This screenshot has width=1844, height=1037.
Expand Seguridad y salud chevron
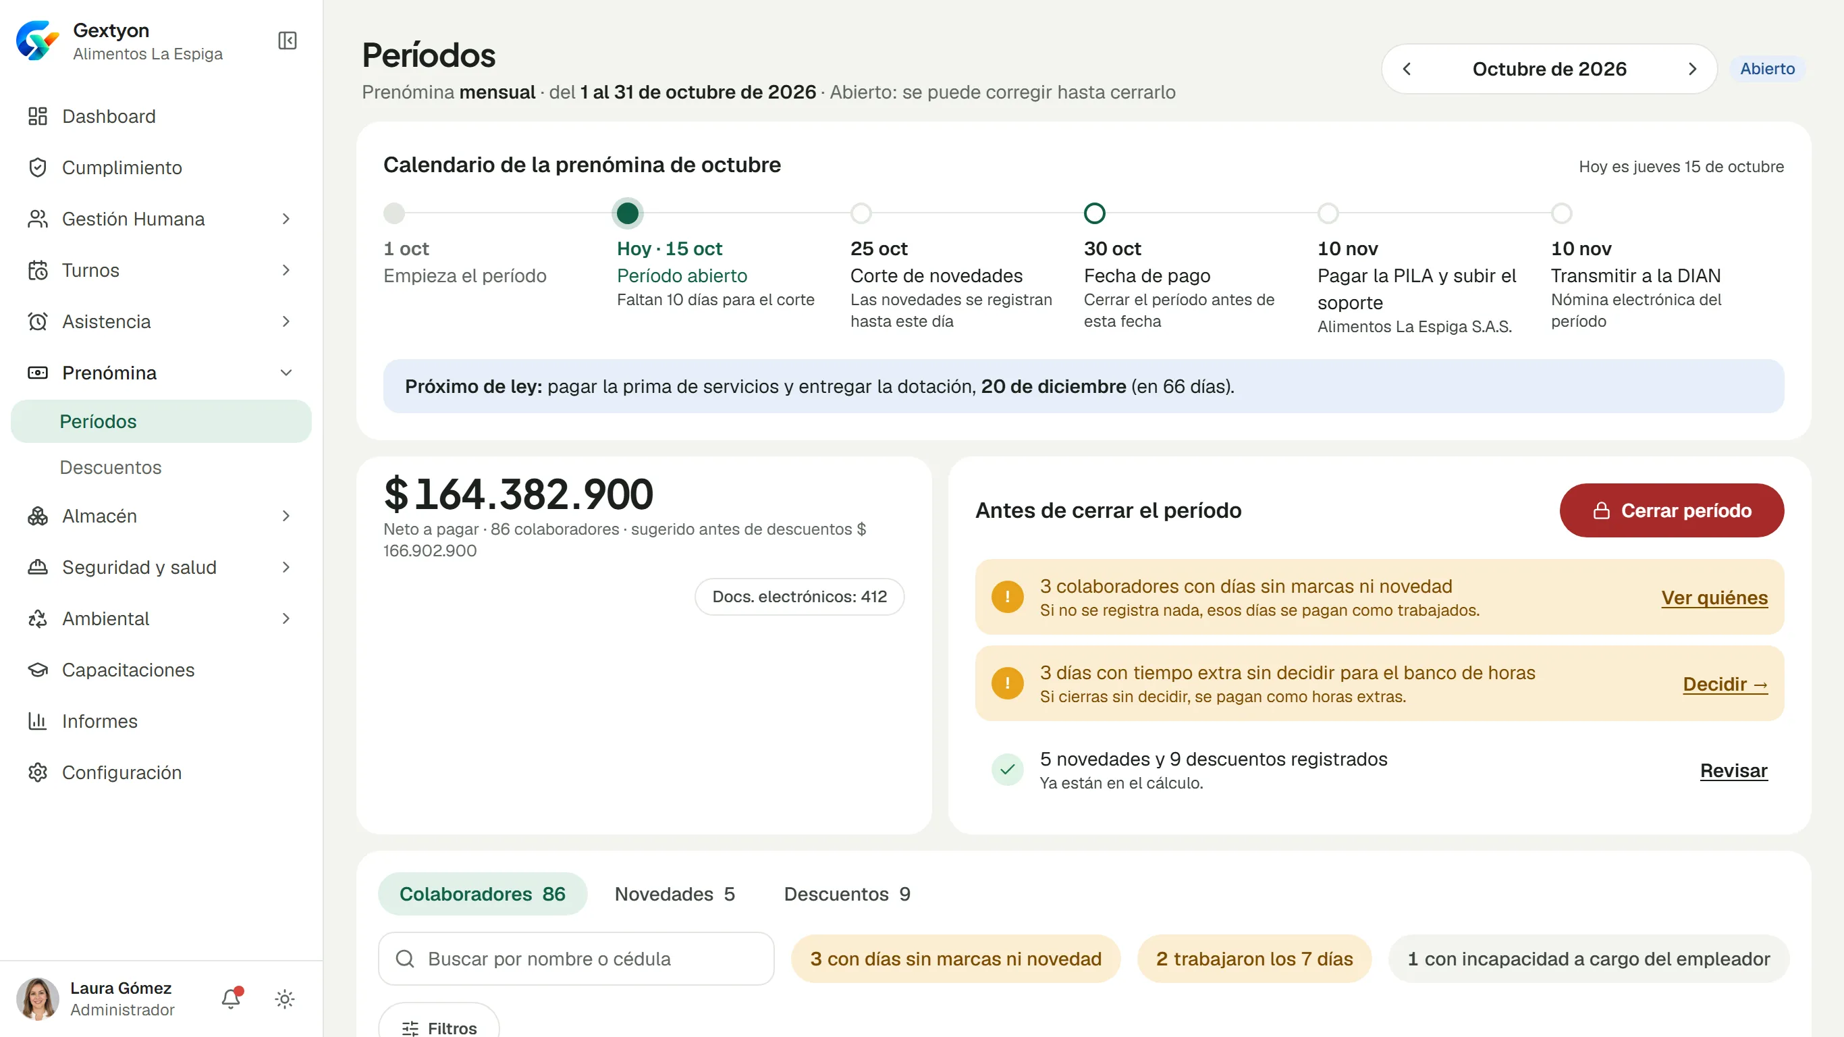286,567
